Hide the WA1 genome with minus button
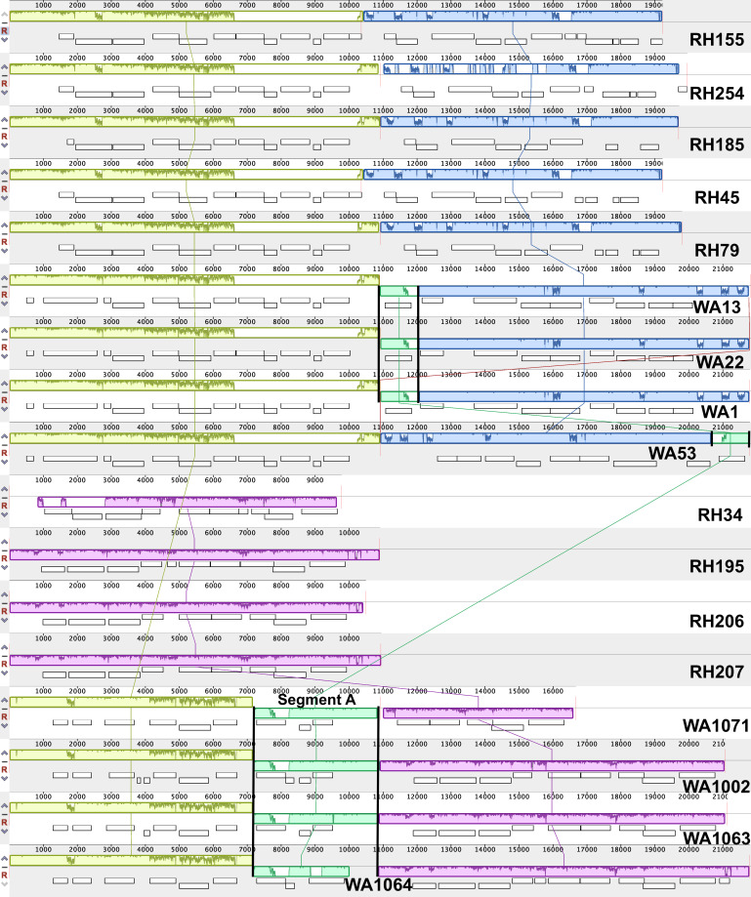751x897 pixels. [4, 391]
